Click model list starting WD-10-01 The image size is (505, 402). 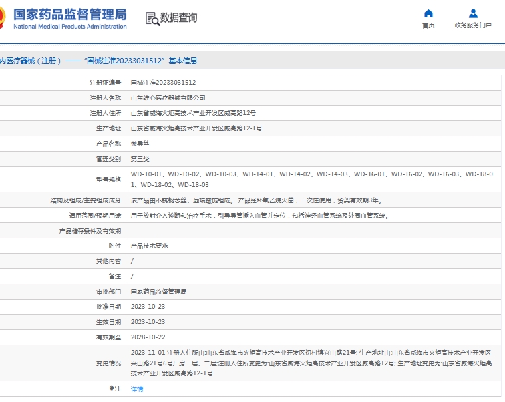(312, 180)
